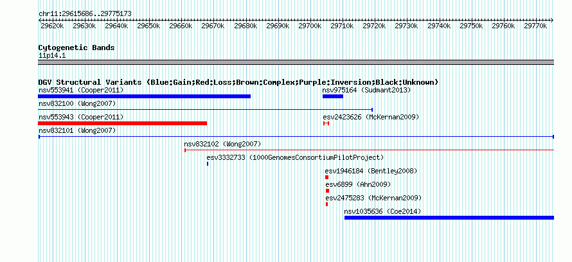Image resolution: width=572 pixels, height=262 pixels.
Task: Click the esv2475283 (McKernan2009) label
Action: [x=373, y=198]
